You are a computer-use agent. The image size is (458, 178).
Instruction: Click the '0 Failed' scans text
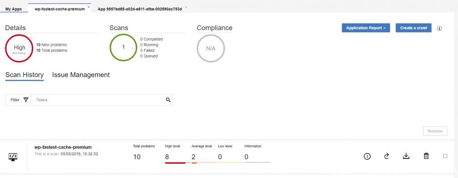147,50
